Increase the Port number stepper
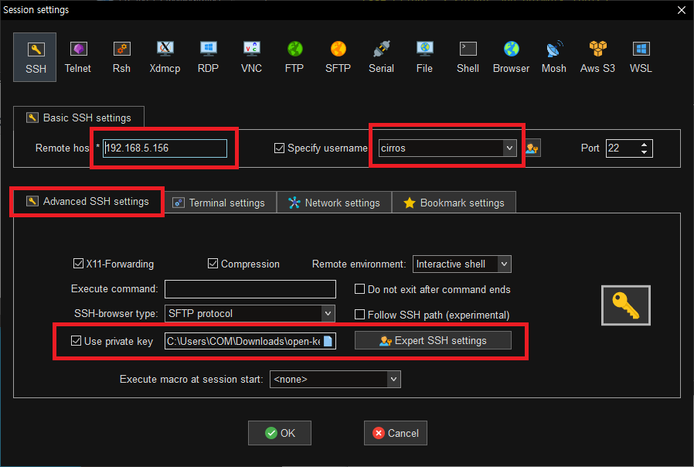 coord(645,145)
